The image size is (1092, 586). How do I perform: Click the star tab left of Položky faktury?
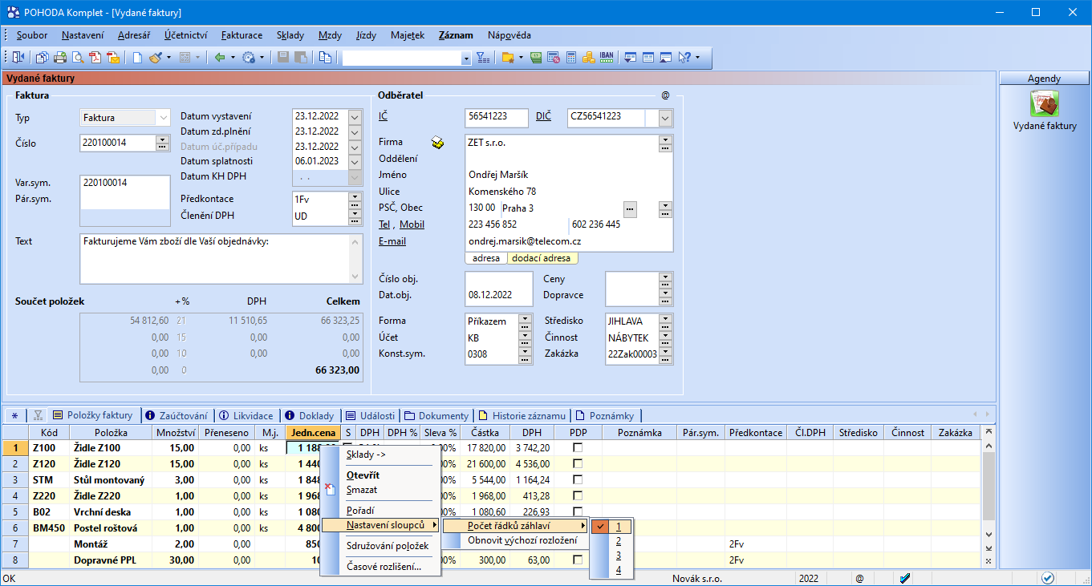click(x=14, y=415)
